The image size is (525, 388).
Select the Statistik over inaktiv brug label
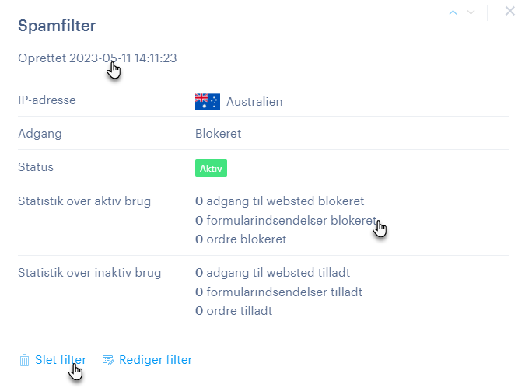[89, 273]
